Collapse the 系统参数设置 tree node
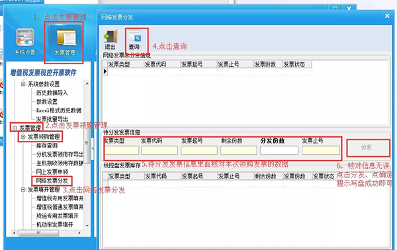 [23, 84]
